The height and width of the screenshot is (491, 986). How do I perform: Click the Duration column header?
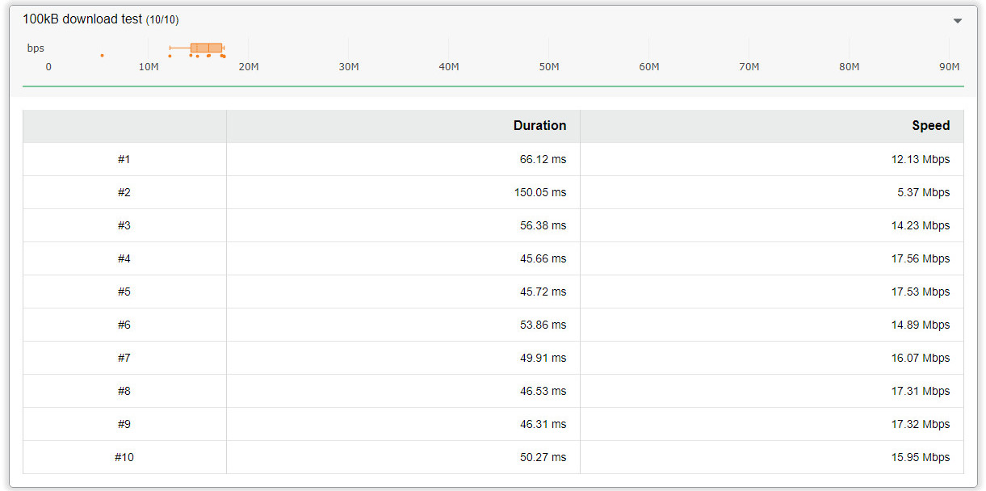tap(539, 125)
